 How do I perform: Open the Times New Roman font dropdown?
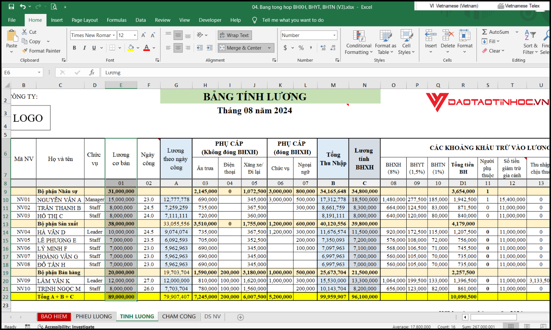coord(114,35)
